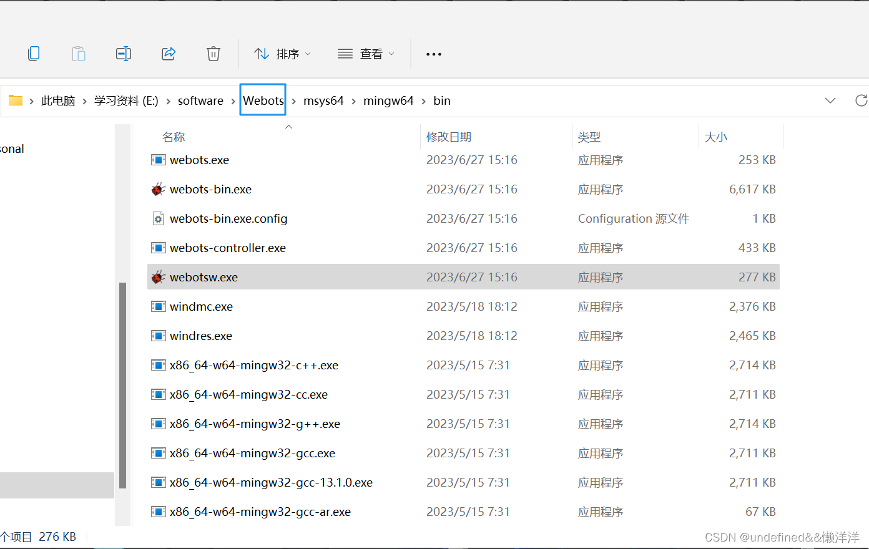Click the x86_64-w64-mingw32-gcc-ar.exe file icon
The width and height of the screenshot is (869, 549).
tap(158, 512)
